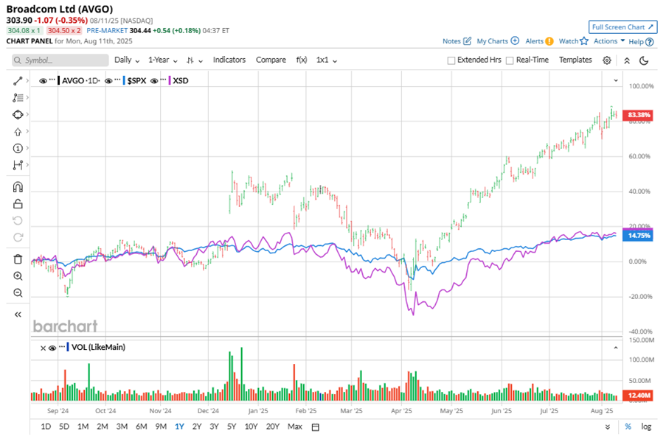Click the Notes edit icon
The height and width of the screenshot is (439, 666).
coord(467,41)
